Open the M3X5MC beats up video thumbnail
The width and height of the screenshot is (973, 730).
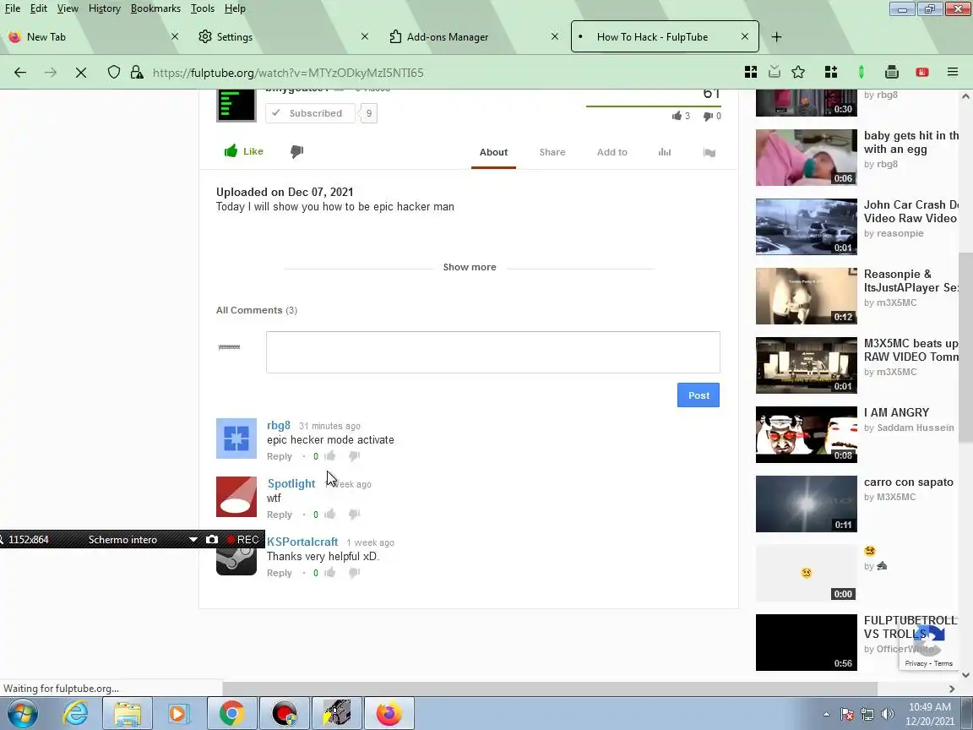click(x=806, y=365)
